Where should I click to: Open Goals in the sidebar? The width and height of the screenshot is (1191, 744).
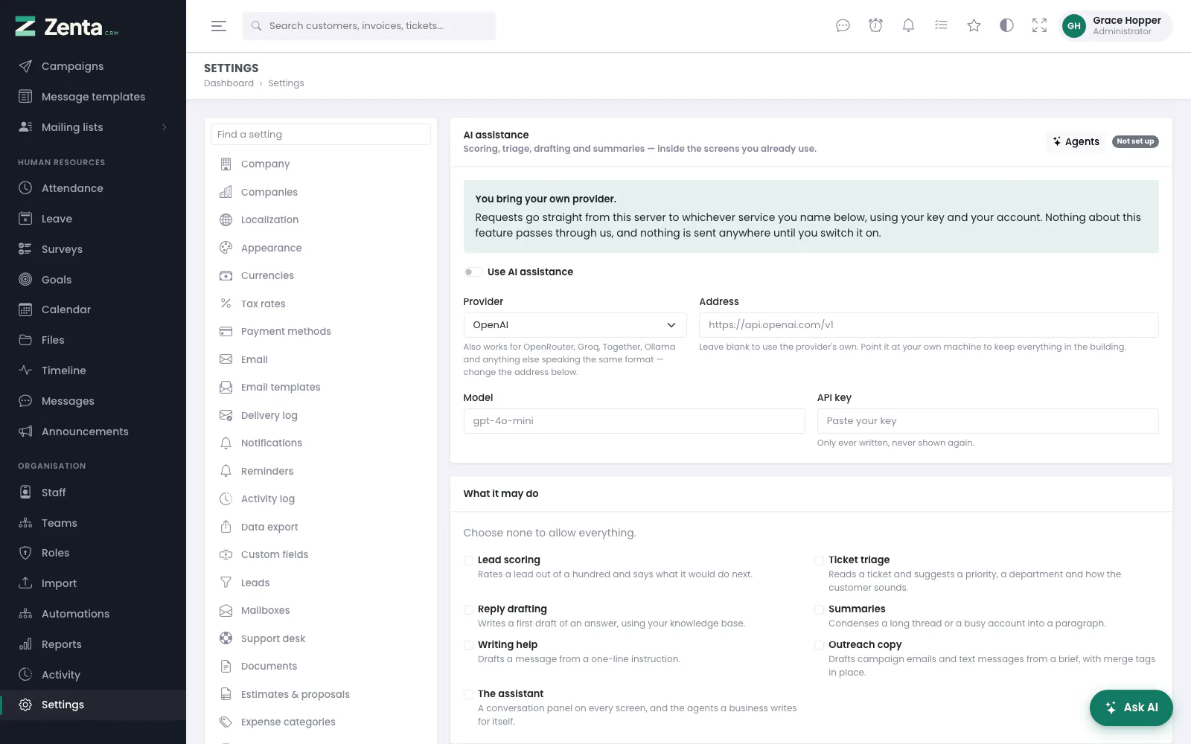click(93, 280)
